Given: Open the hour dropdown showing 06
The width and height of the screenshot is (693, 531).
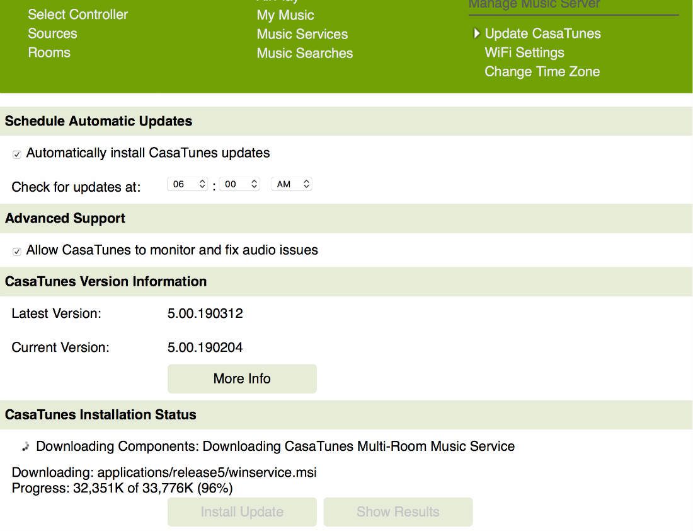Looking at the screenshot, I should coord(187,184).
